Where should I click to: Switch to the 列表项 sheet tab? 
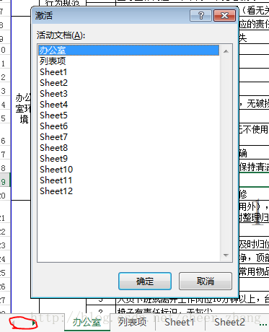point(132,322)
